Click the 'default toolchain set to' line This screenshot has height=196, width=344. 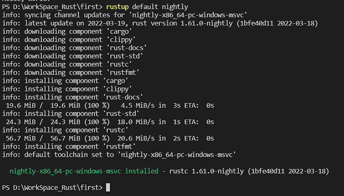coord(119,155)
